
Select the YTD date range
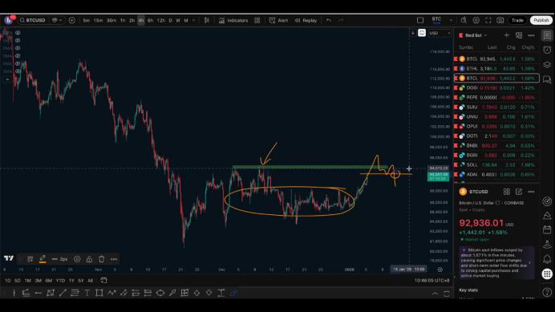pos(60,281)
